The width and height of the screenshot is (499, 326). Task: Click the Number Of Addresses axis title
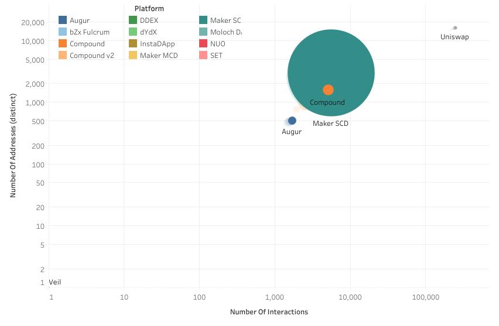[x=12, y=152]
